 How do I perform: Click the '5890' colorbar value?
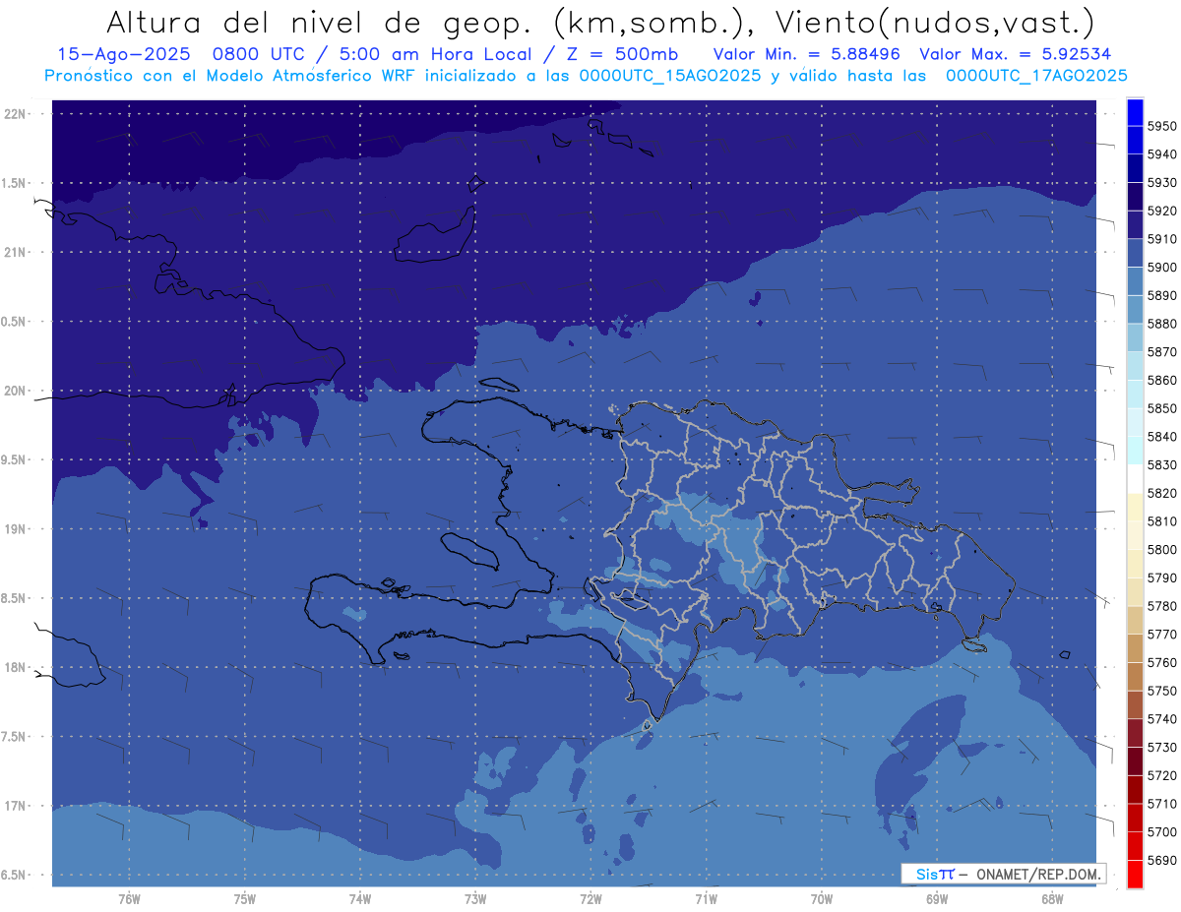click(1161, 295)
